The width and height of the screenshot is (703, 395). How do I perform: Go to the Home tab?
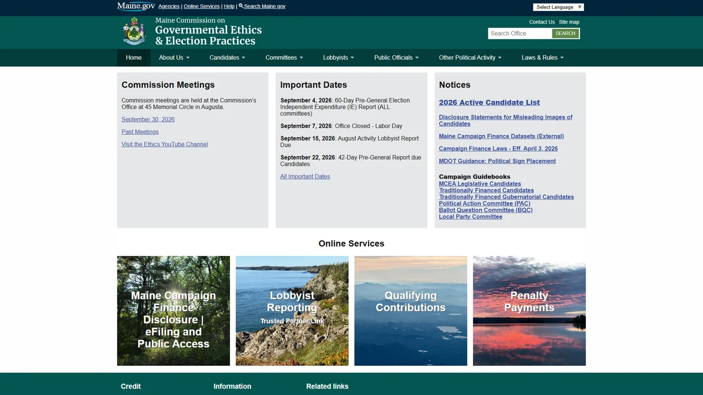click(x=133, y=58)
